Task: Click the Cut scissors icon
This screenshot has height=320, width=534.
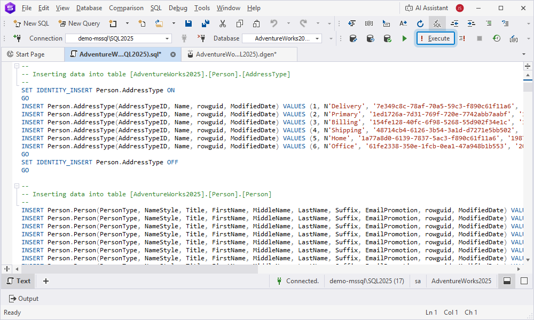Action: coord(222,23)
